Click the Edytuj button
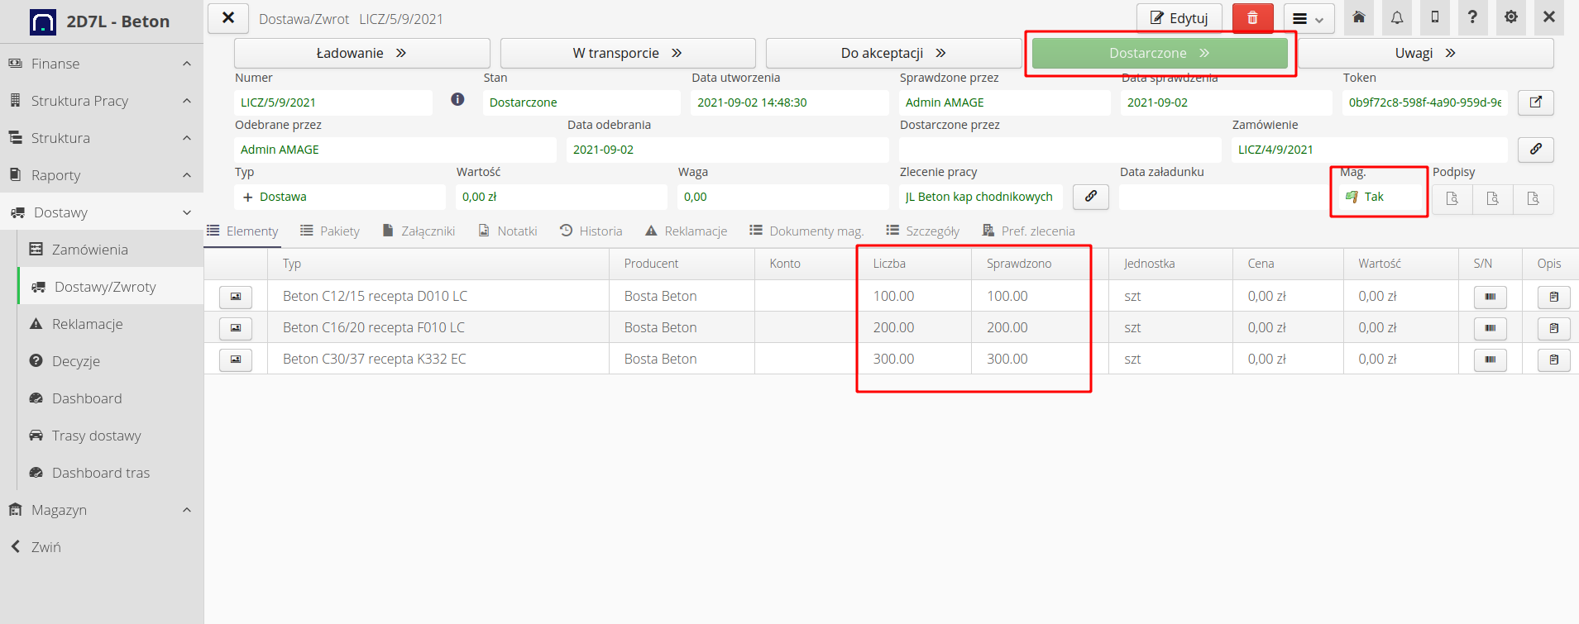Screen dimensions: 1579x624 (x=1179, y=18)
